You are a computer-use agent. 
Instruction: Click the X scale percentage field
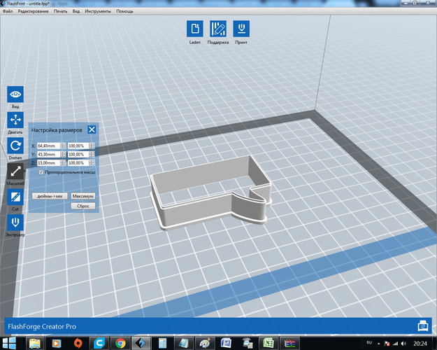click(78, 146)
